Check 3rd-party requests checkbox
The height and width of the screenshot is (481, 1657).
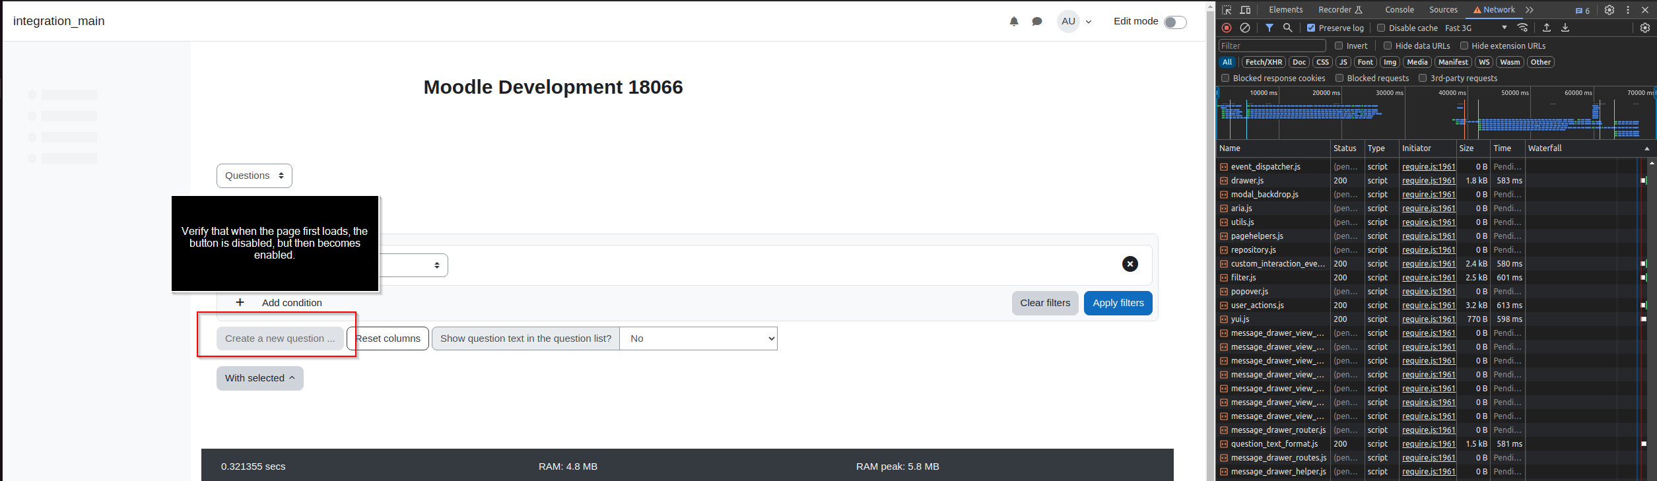point(1423,78)
